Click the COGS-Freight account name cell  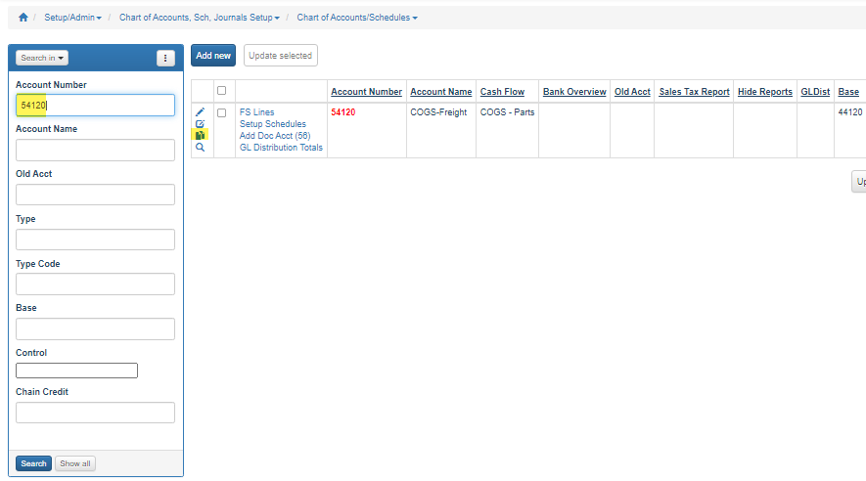point(438,112)
